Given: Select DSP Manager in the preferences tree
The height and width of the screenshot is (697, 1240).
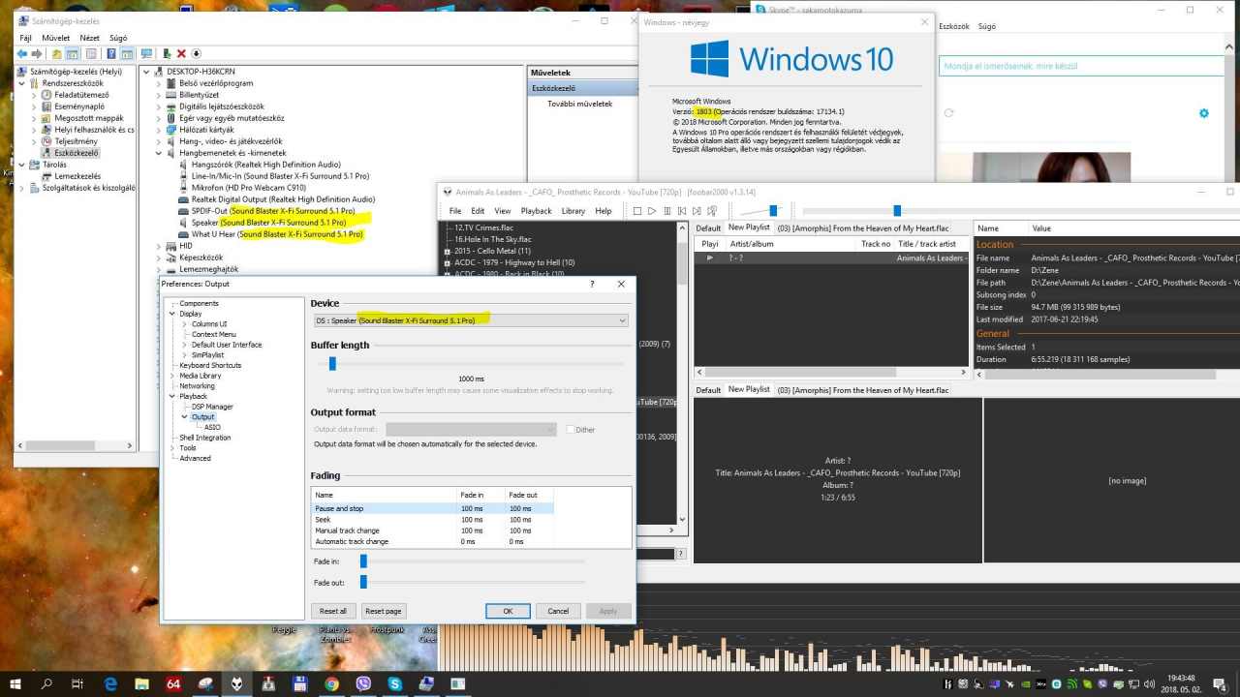Looking at the screenshot, I should pos(212,407).
